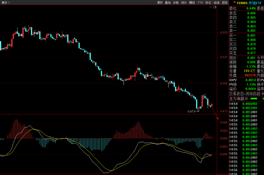Open the 统计 statistics tool
The width and height of the screenshot is (264, 175).
(184, 2)
